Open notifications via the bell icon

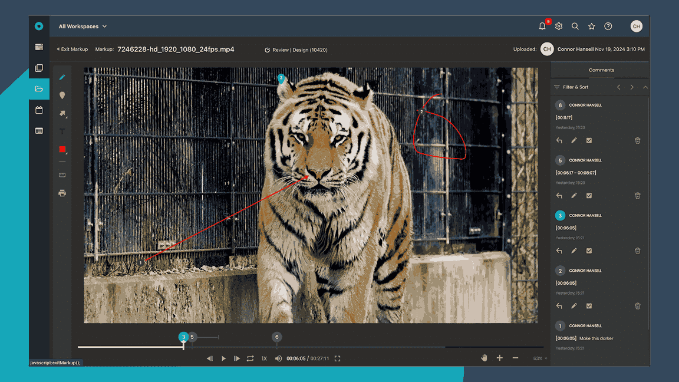[x=542, y=26]
